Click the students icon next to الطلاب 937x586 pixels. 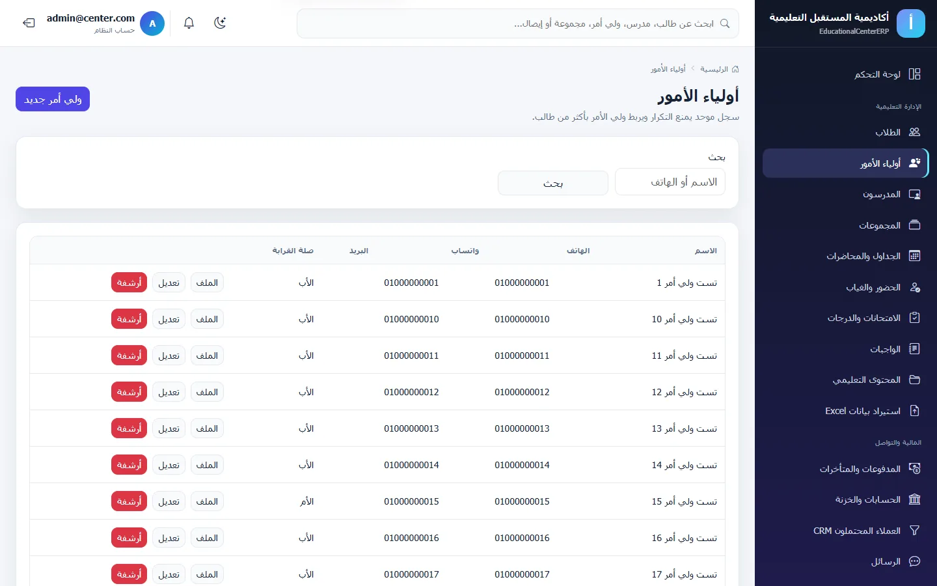(914, 132)
